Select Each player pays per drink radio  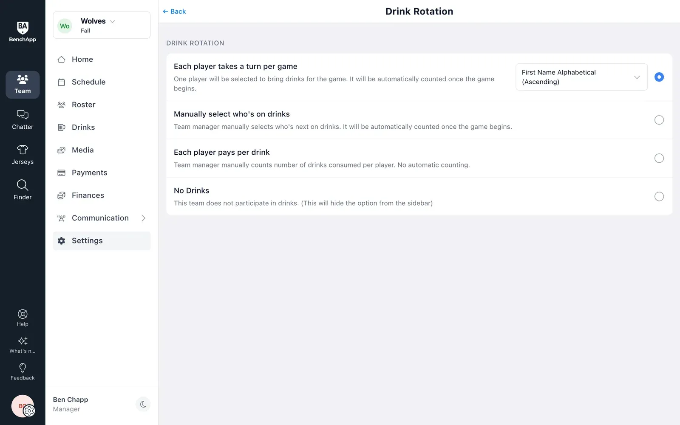(x=659, y=158)
